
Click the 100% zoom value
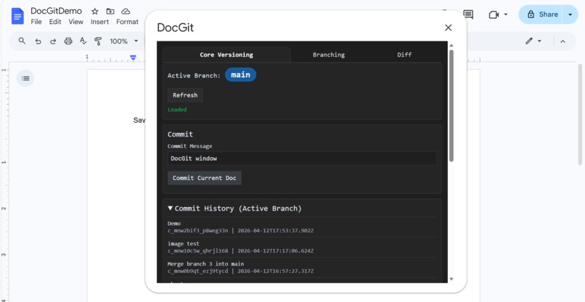coord(118,41)
